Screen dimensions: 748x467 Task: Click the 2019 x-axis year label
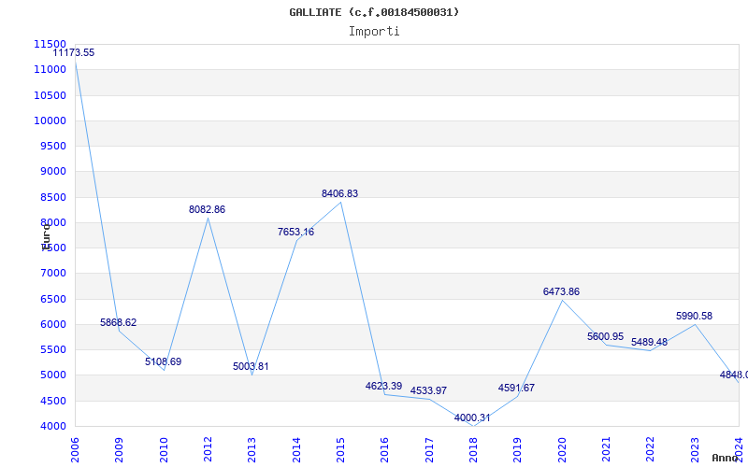click(517, 450)
